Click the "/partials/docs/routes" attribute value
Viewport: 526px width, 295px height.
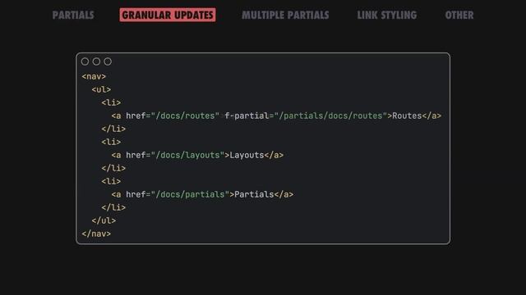[x=330, y=116]
